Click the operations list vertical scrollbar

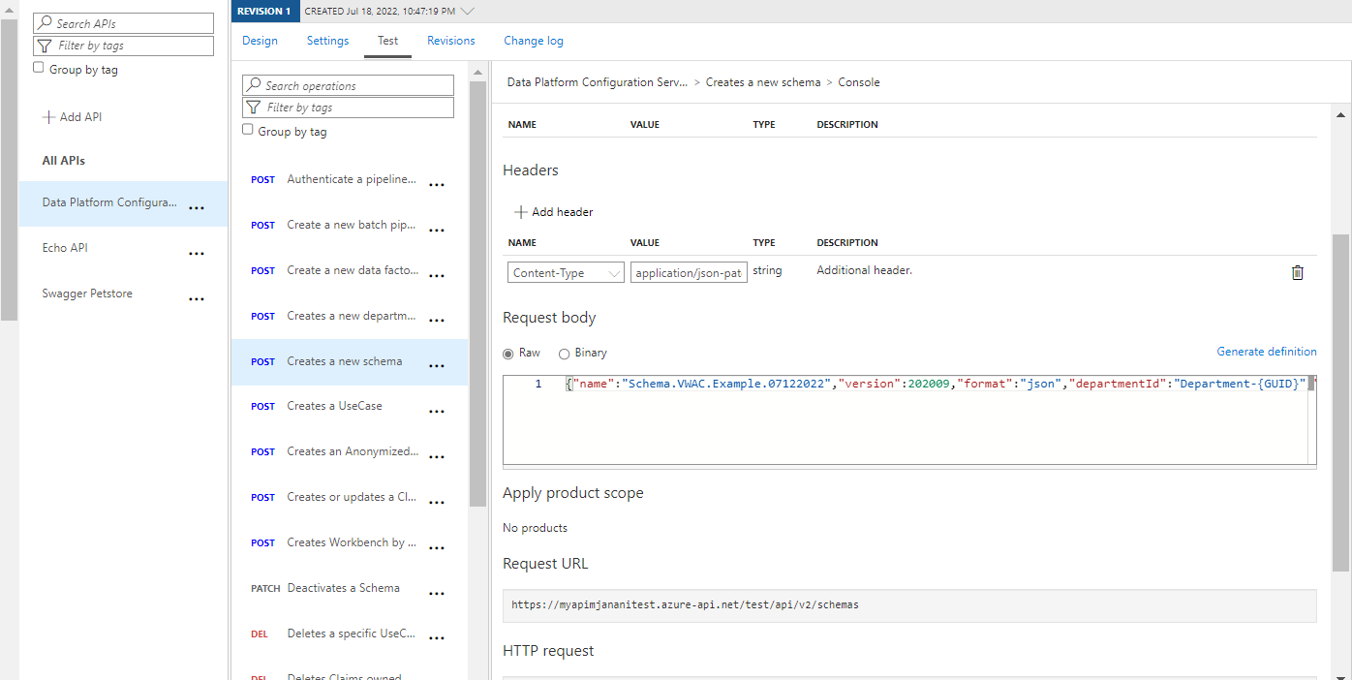click(477, 294)
